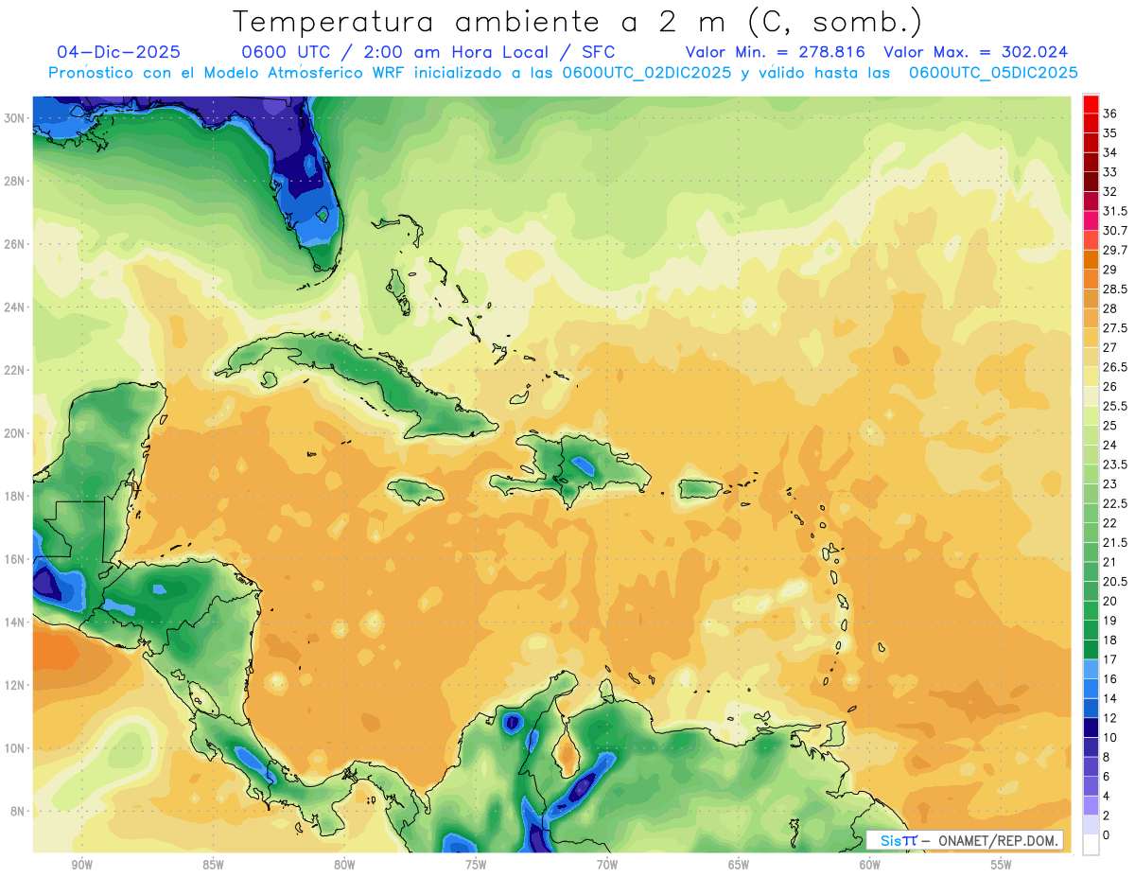Select the hot pink swatch in the temperature legend
Image resolution: width=1135 pixels, height=877 pixels.
(1091, 220)
